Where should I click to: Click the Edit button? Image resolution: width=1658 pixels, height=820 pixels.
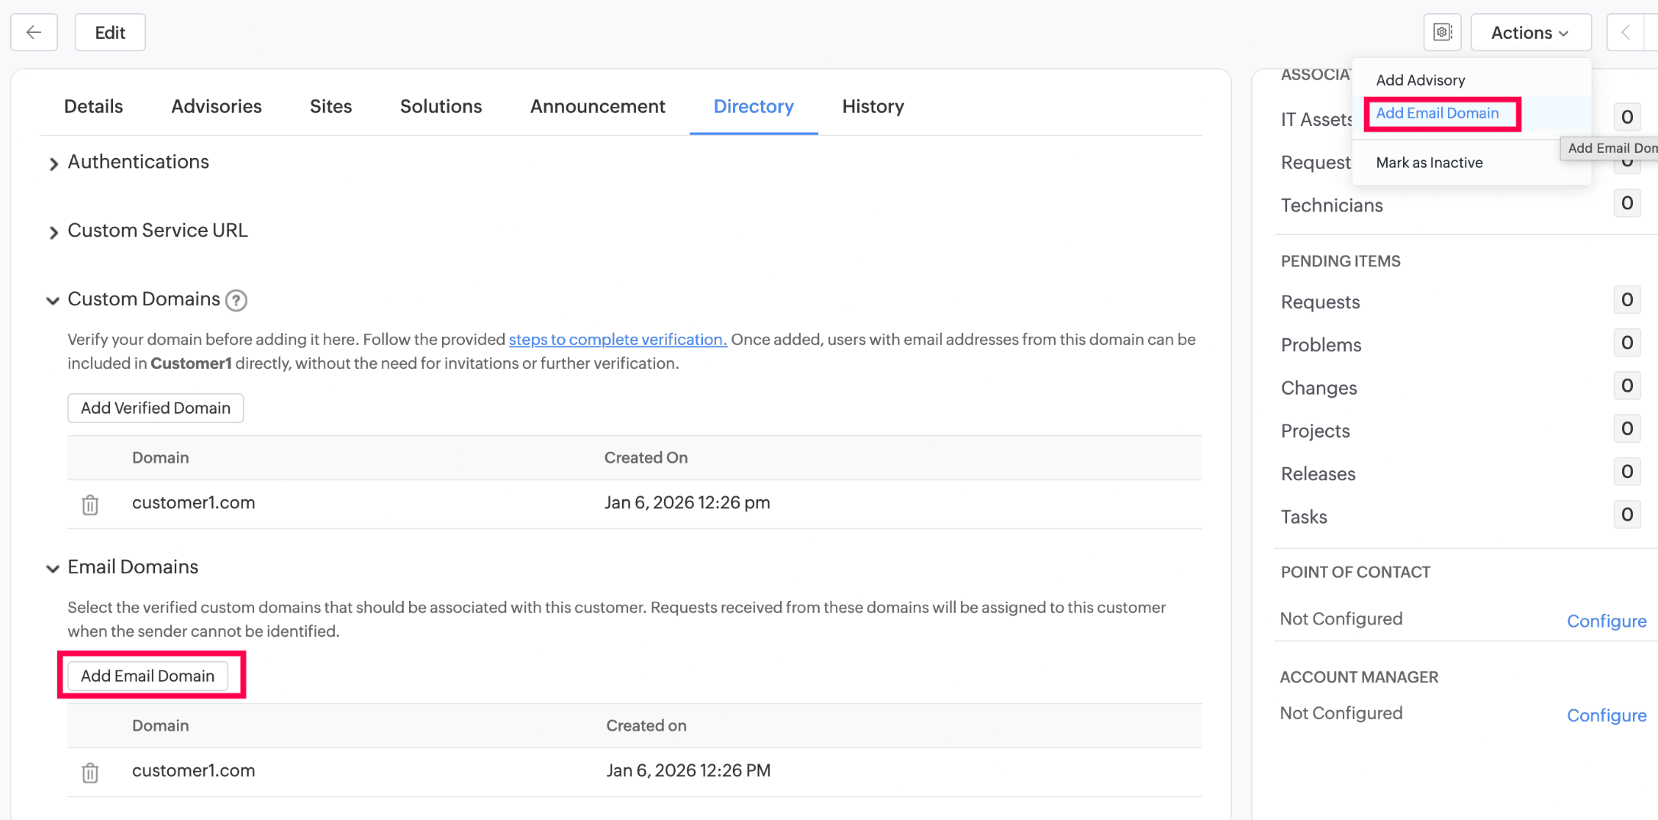tap(110, 32)
